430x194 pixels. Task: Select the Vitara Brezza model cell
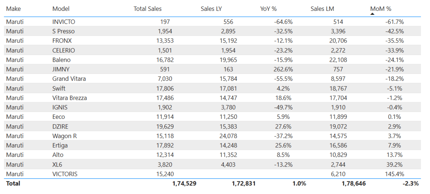70,98
